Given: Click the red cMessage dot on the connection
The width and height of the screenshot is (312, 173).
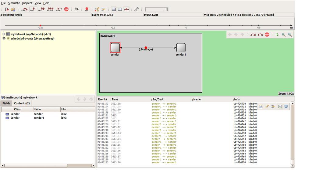Looking at the screenshot, I should (x=146, y=48).
